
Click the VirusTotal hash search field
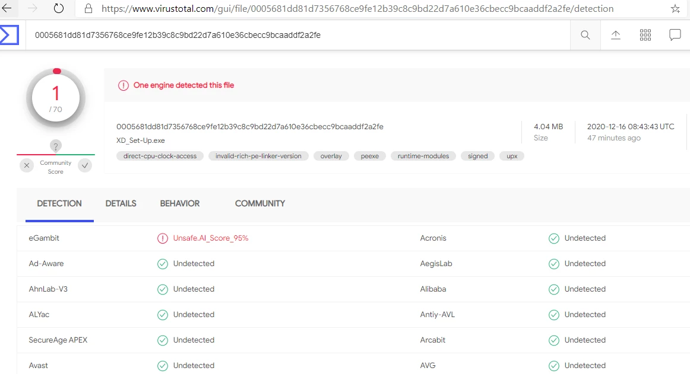pos(298,35)
